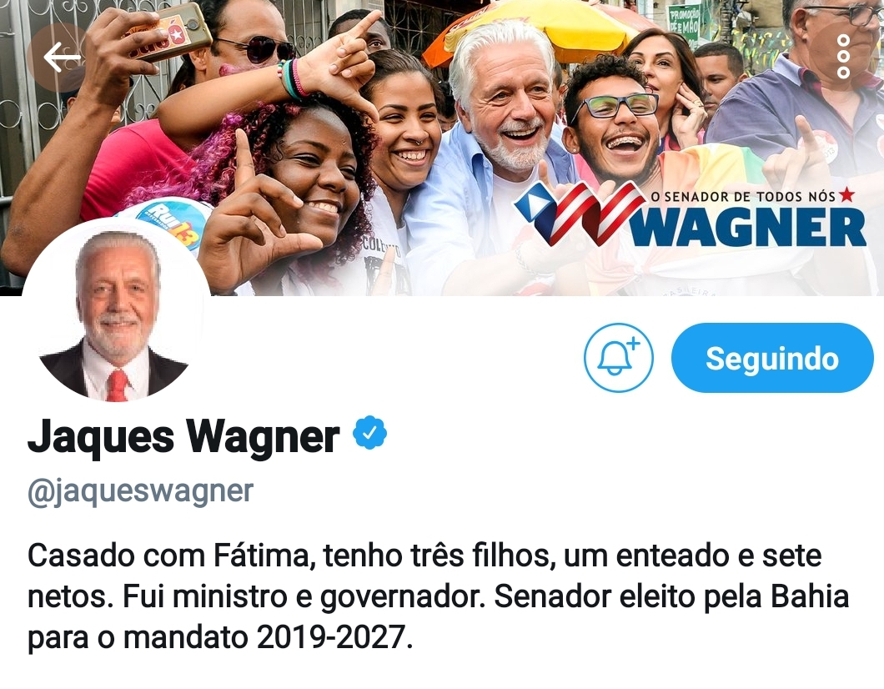The height and width of the screenshot is (689, 884).
Task: Open the three-dot overflow menu
Action: click(x=843, y=57)
